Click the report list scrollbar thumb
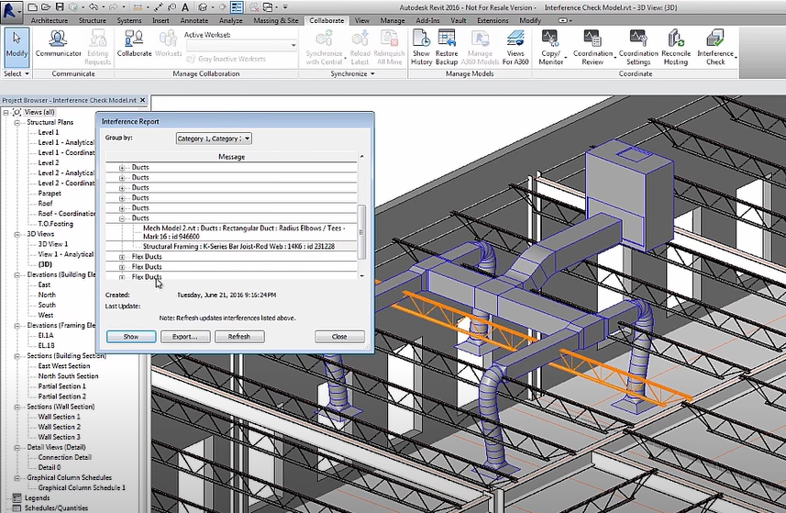This screenshot has width=786, height=513. coord(361,232)
